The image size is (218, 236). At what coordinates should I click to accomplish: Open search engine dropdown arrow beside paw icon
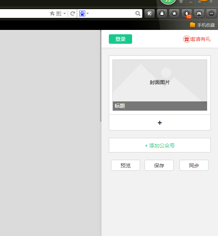(x=88, y=13)
